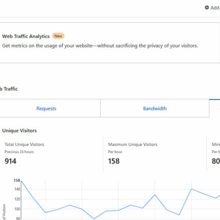The width and height of the screenshot is (220, 220).
Task: Click the plus icon beside Add
Action: pos(207,8)
